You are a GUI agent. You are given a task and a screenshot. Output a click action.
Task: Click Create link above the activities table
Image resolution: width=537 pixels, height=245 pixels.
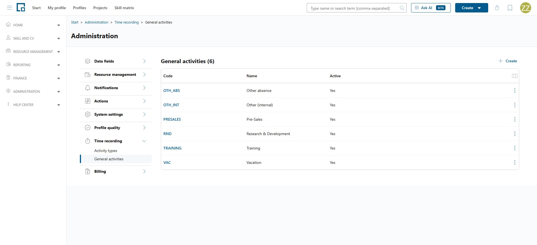point(508,61)
